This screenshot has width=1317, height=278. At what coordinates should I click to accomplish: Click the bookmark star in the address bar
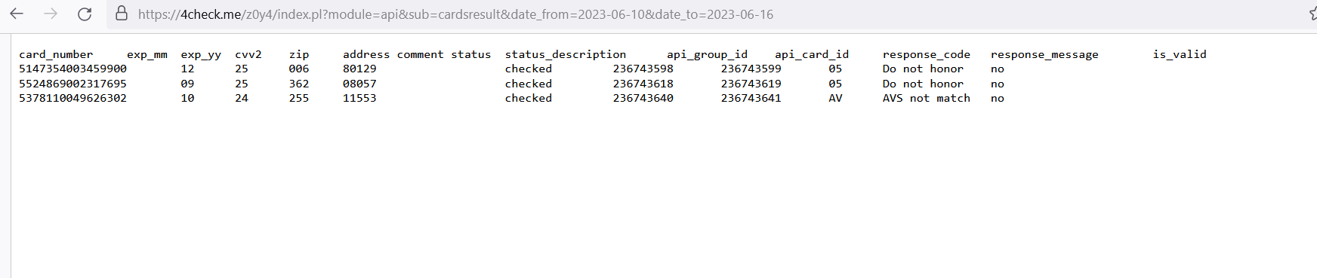[x=1312, y=14]
